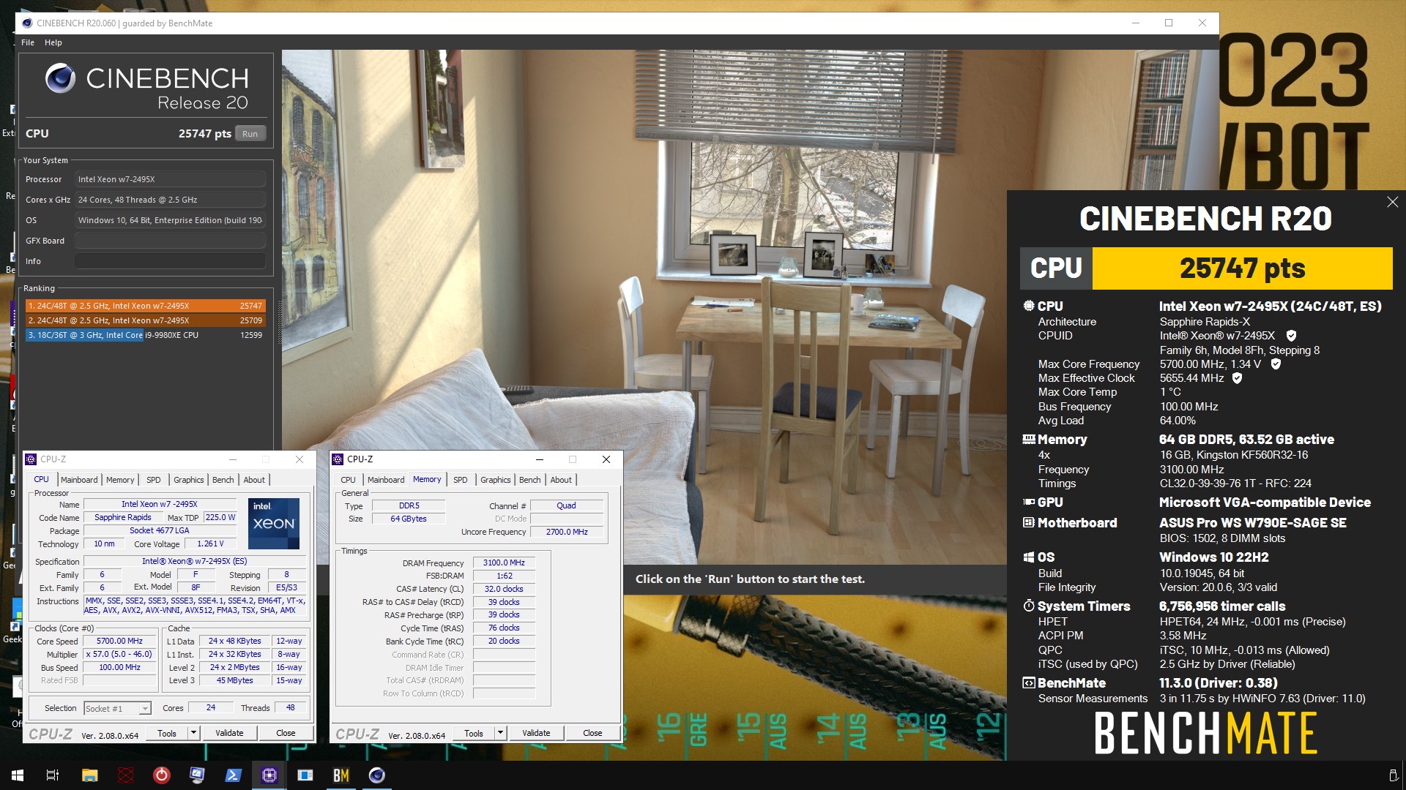Click the GFX Board field in Cinebench
The width and height of the screenshot is (1406, 790).
pos(170,241)
